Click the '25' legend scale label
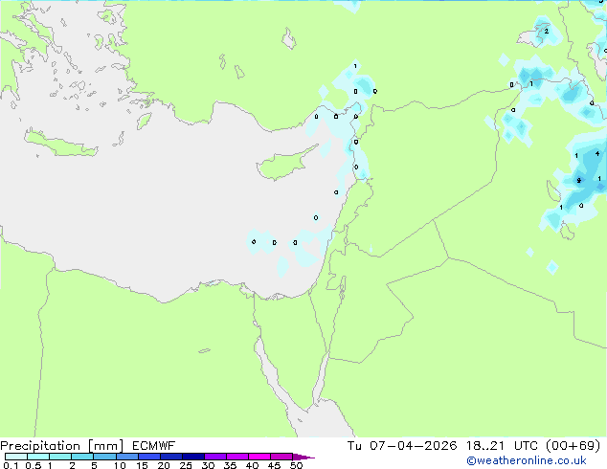This screenshot has height=469, width=607. click(x=186, y=465)
